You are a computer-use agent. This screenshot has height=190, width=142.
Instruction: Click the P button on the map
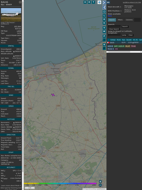(x=104, y=36)
